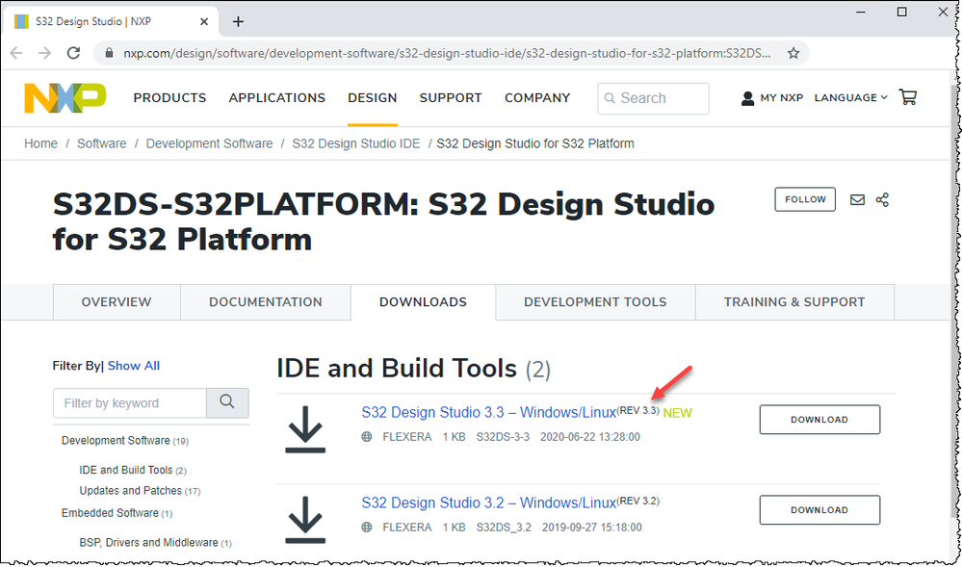The width and height of the screenshot is (962, 567).
Task: Open S32 Design Studio 3.3 – Windows/Linux link
Action: (489, 413)
